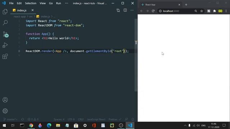Open the browser three-dot menu
Screen dimensions: 230x129
[x=226, y=11]
